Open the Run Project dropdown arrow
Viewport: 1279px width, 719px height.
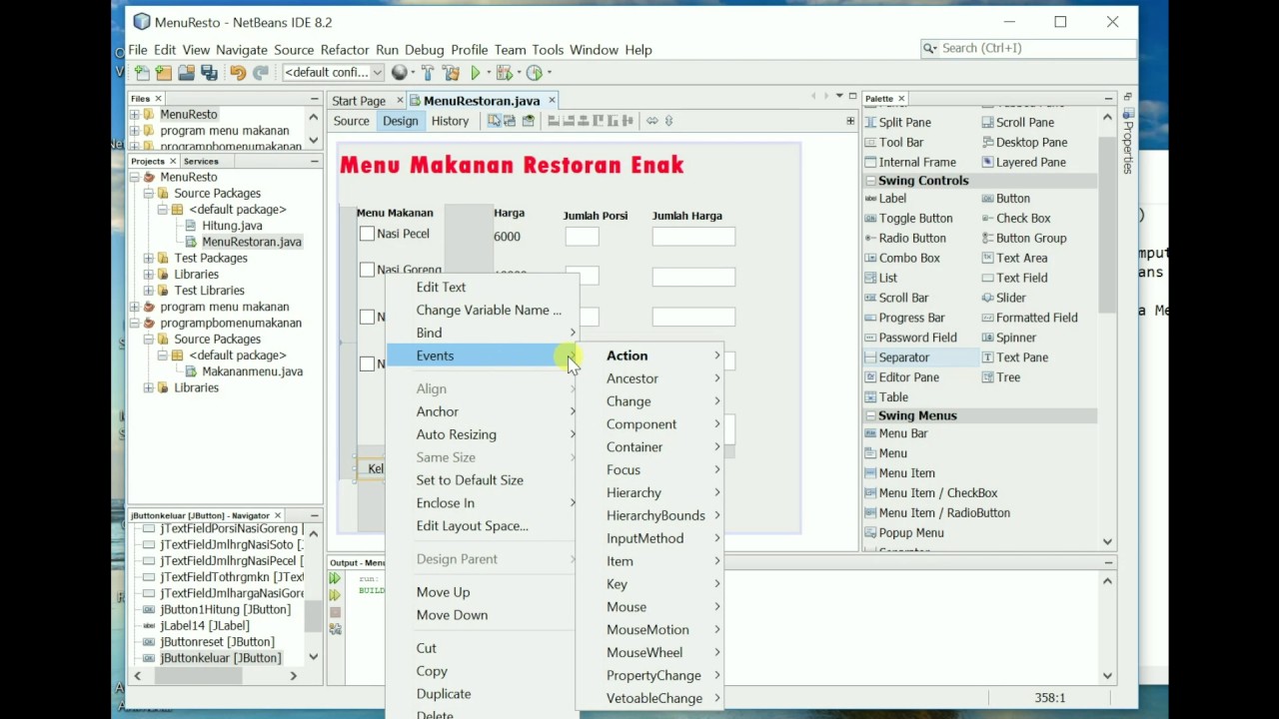tap(488, 73)
